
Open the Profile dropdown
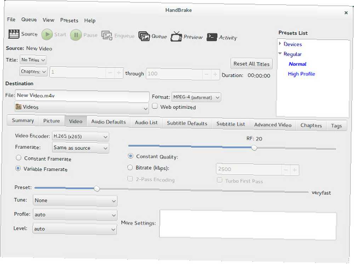(75, 215)
